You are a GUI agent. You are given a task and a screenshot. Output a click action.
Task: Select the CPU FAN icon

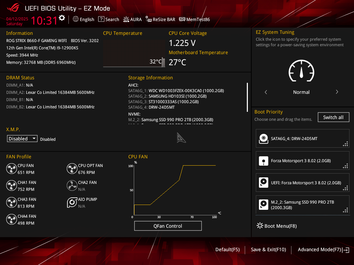[x=11, y=169]
